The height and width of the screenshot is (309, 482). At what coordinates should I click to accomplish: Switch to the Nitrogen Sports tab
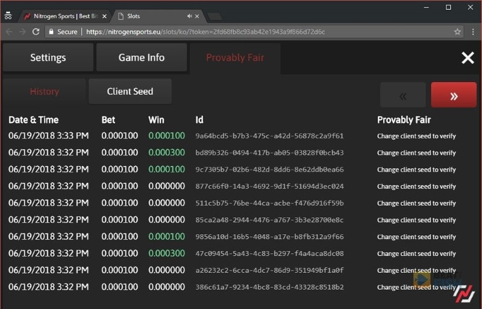click(x=65, y=16)
